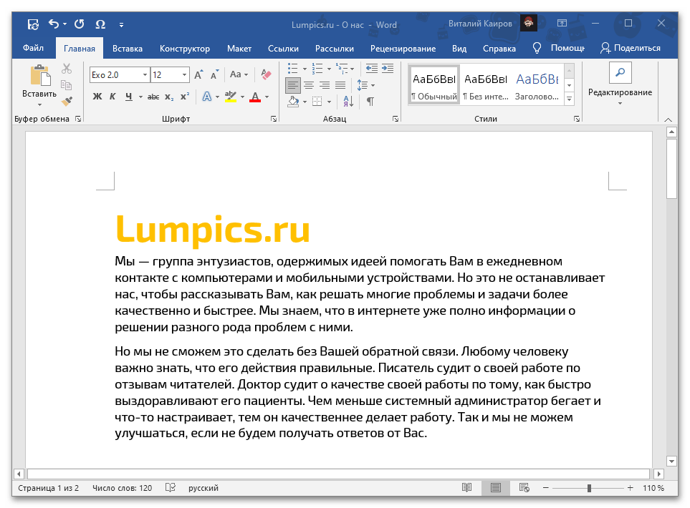Screen dimensions: 690x508
Task: Zoom out with the minus icon
Action: tap(546, 488)
